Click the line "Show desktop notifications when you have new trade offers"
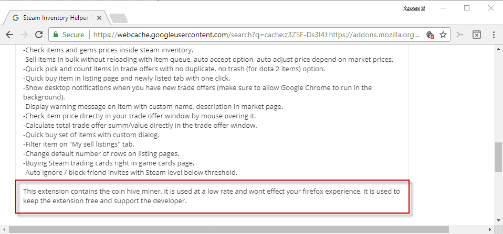The image size is (503, 234). pyautogui.click(x=197, y=92)
